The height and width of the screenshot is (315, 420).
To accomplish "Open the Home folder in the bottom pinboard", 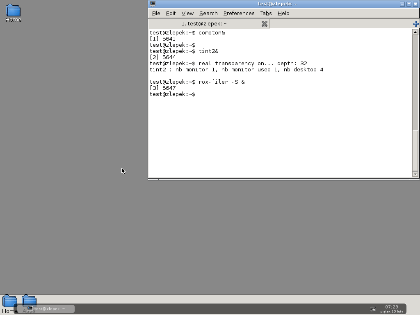I will point(10,304).
